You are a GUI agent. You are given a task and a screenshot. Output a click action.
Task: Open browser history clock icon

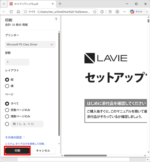pos(110,12)
